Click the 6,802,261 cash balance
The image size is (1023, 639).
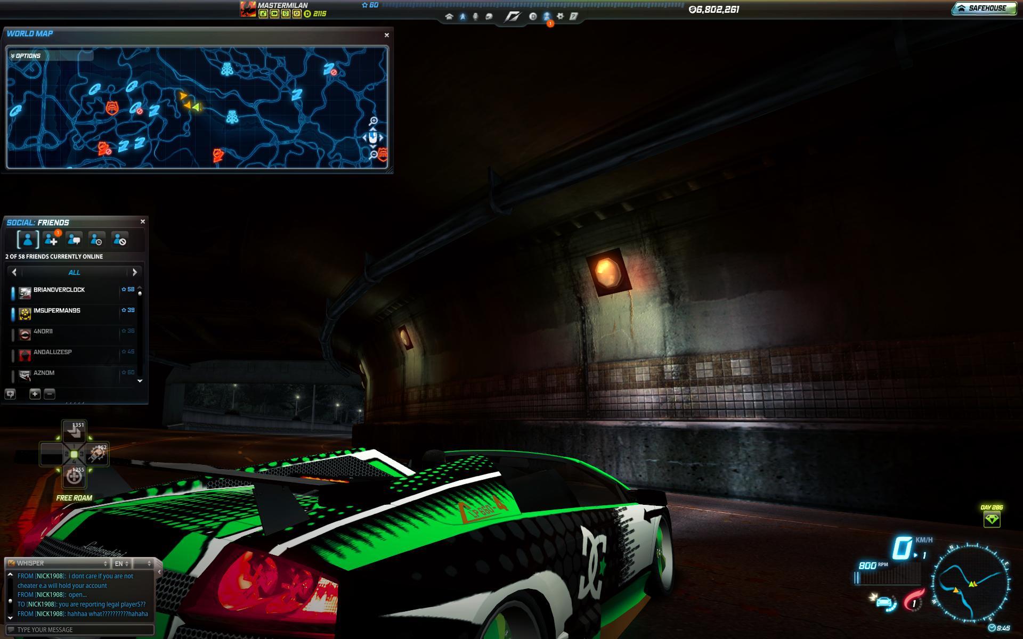pos(714,9)
